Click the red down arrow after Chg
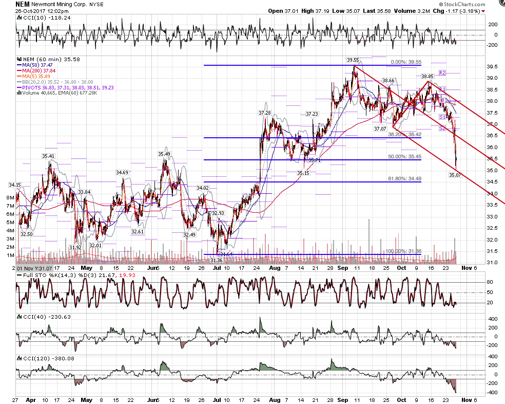505x404 pixels. (x=483, y=11)
